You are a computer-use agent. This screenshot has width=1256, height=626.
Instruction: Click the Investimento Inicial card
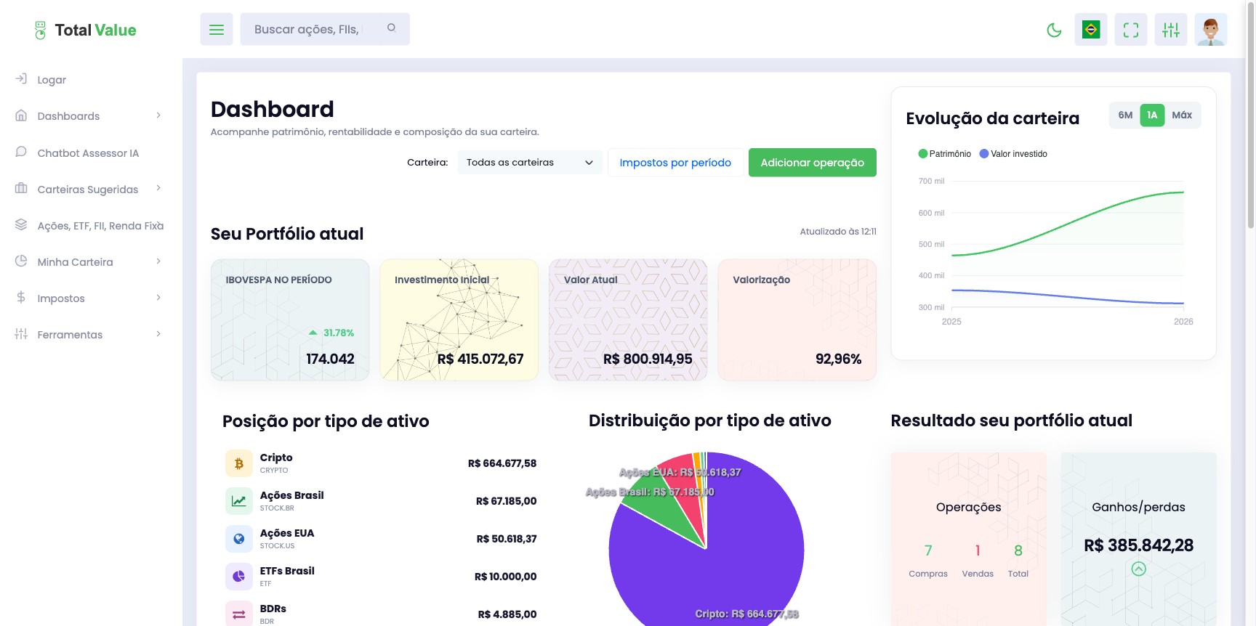tap(459, 320)
